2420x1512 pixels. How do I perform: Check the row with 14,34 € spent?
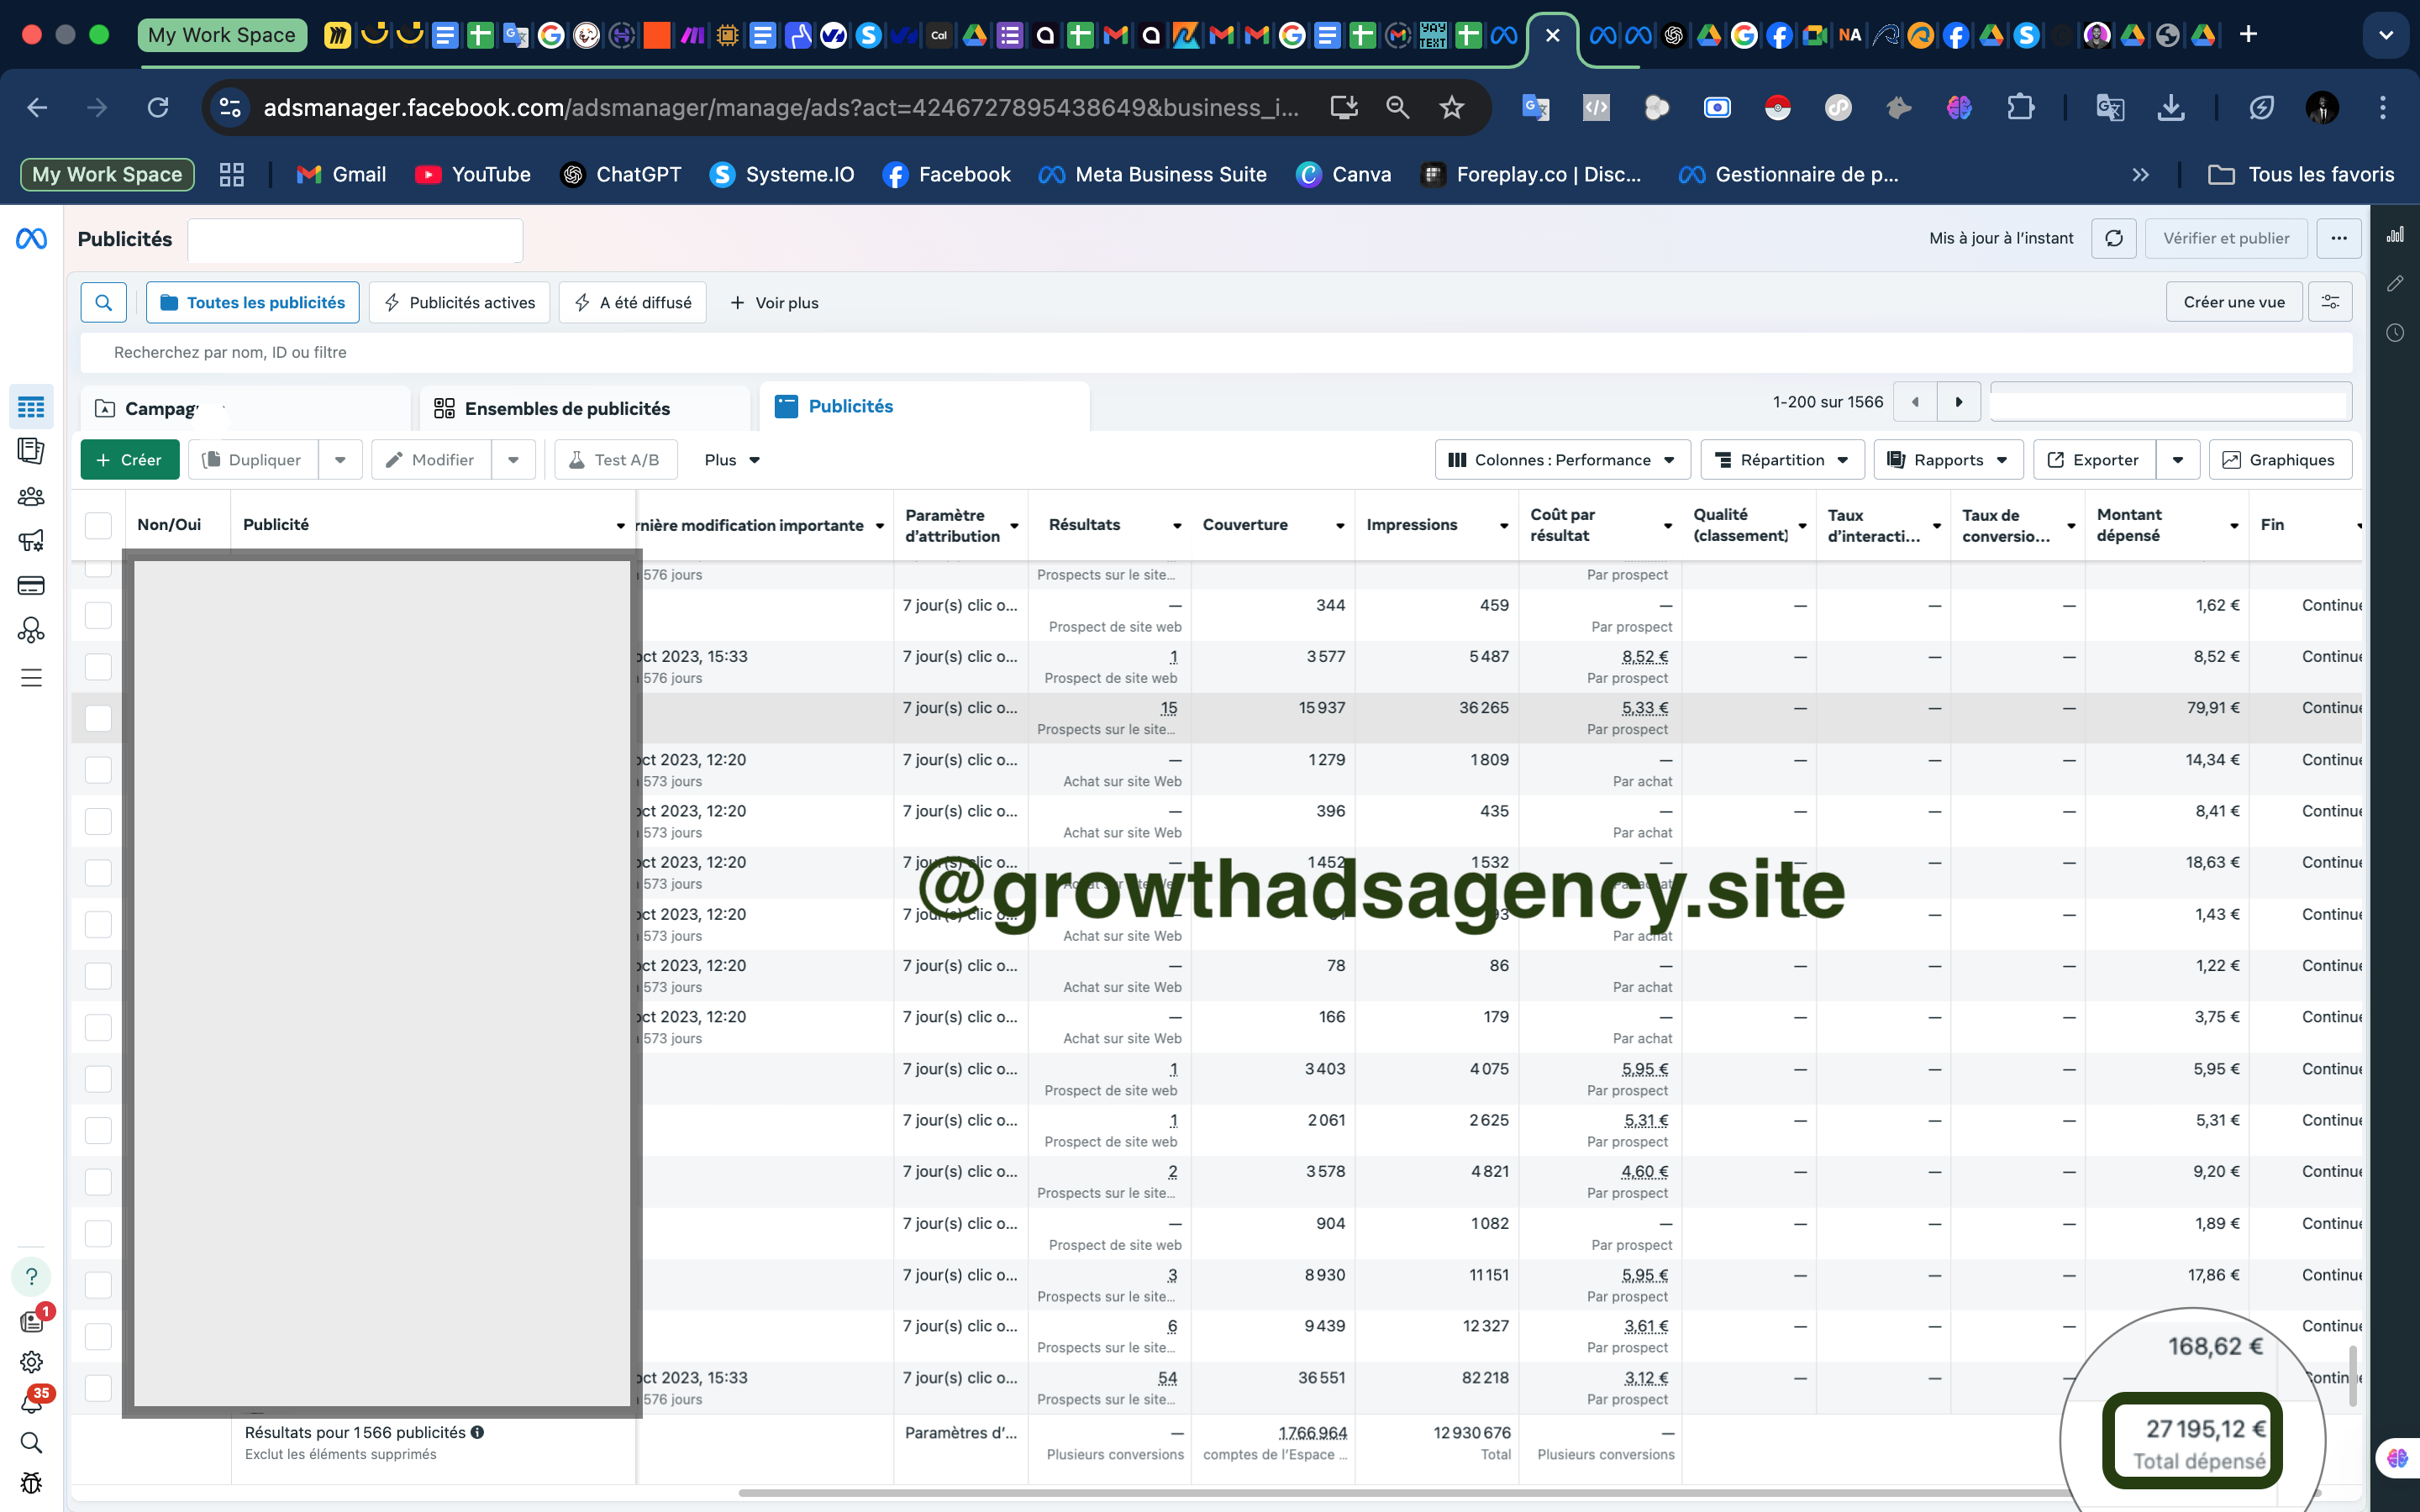98,769
